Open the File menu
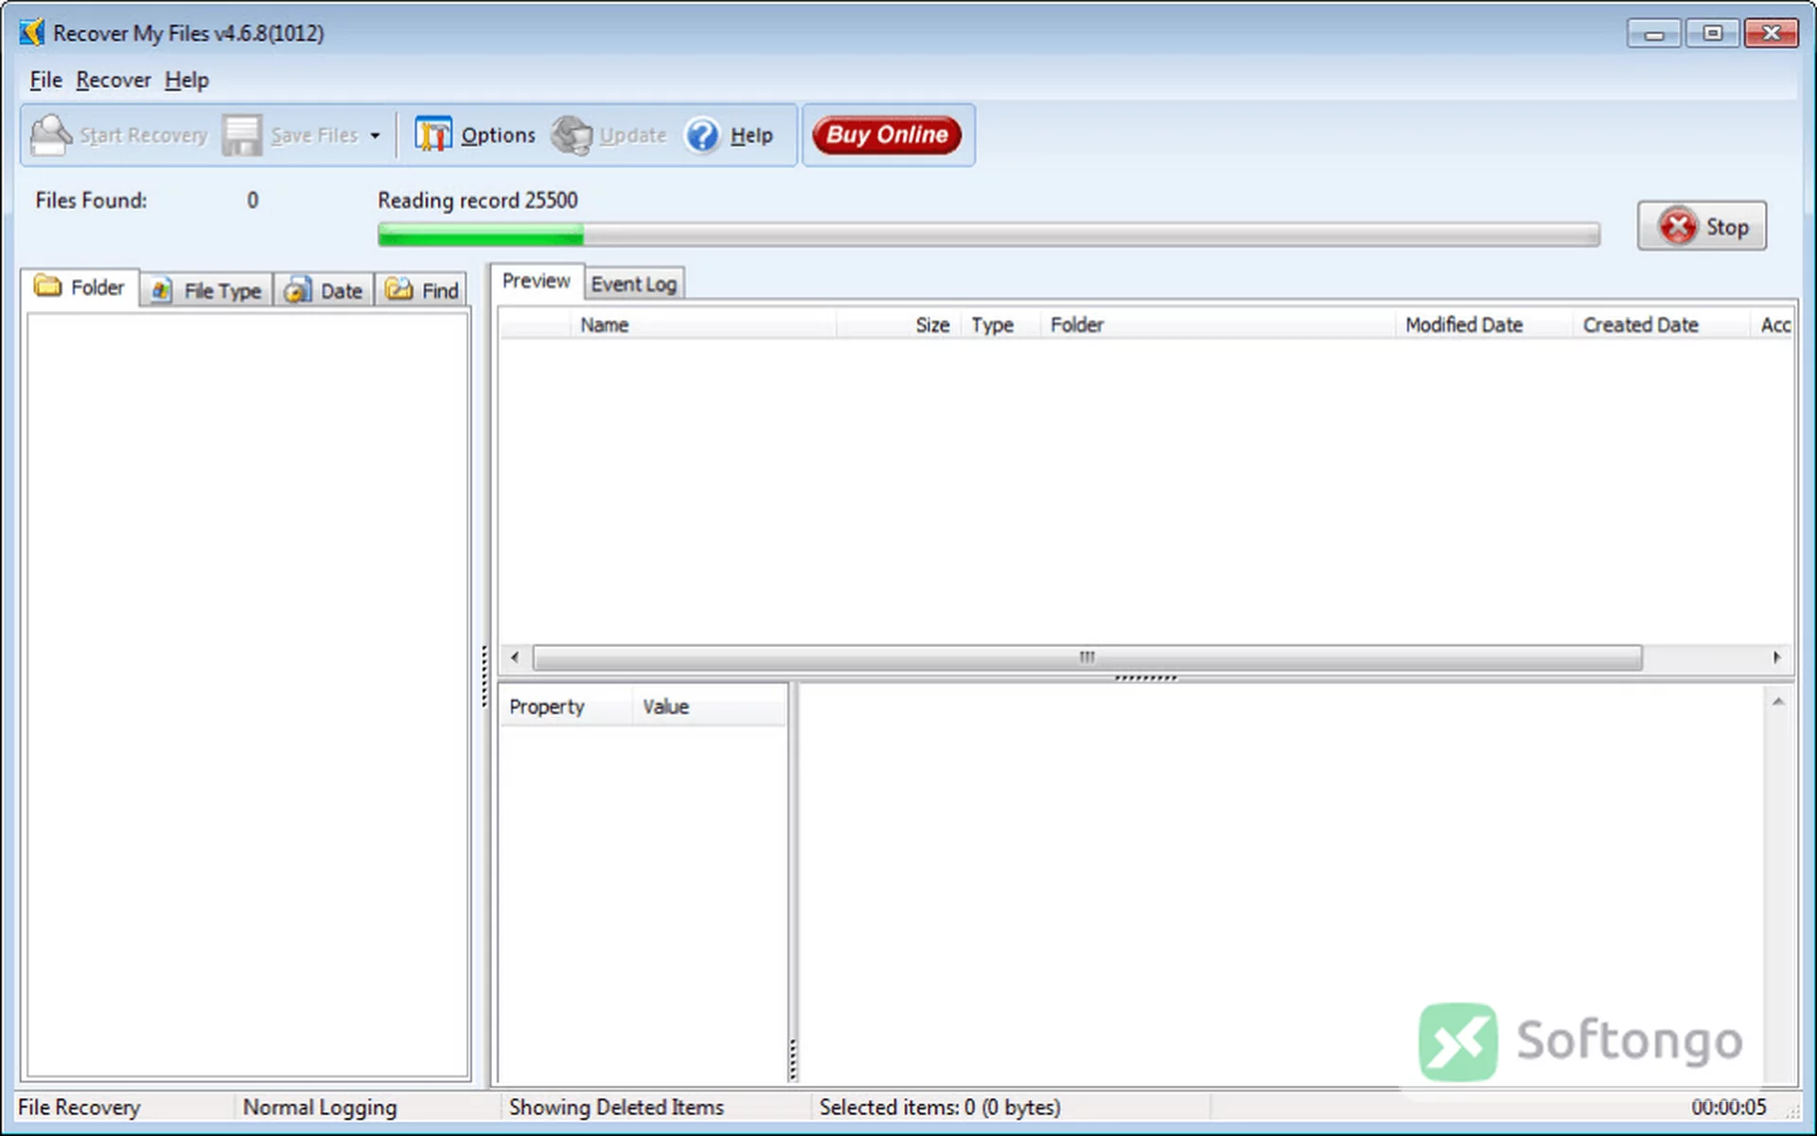 point(45,80)
